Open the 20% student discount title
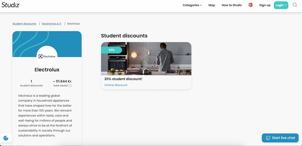Screen dimensions: 302x146 (x=123, y=79)
